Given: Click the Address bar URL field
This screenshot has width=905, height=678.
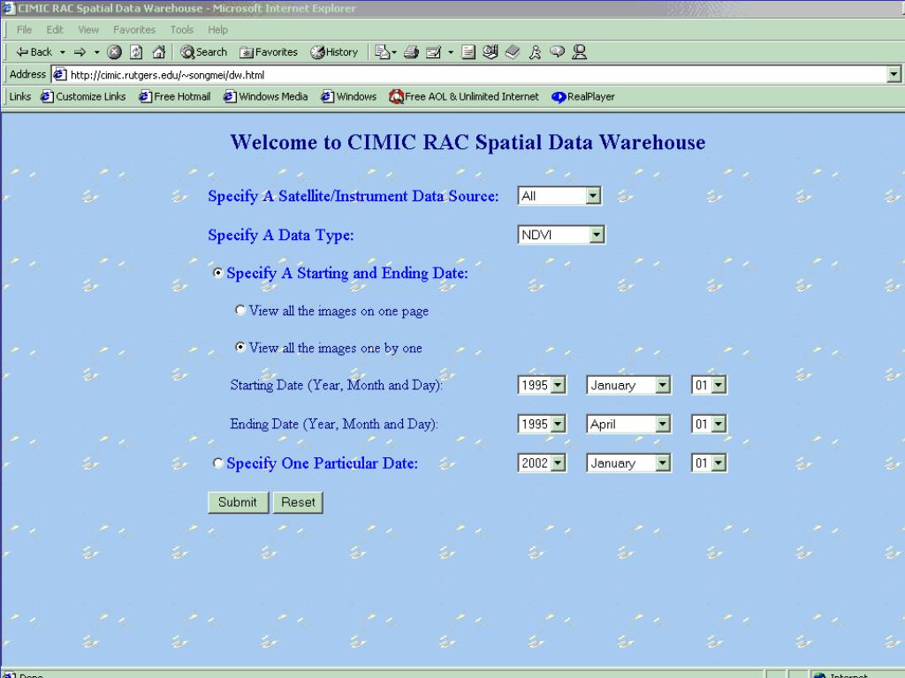Looking at the screenshot, I should 468,75.
